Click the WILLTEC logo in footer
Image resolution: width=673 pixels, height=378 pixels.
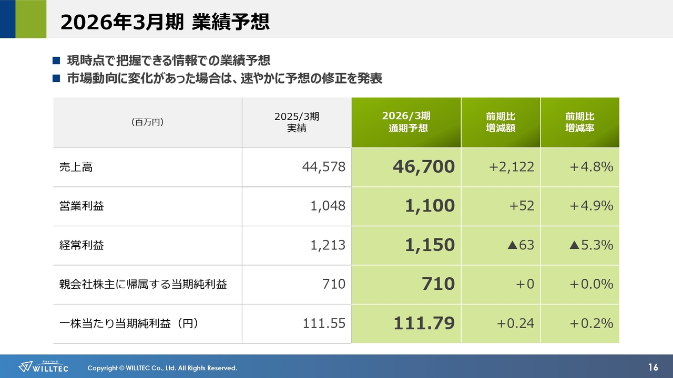point(43,366)
